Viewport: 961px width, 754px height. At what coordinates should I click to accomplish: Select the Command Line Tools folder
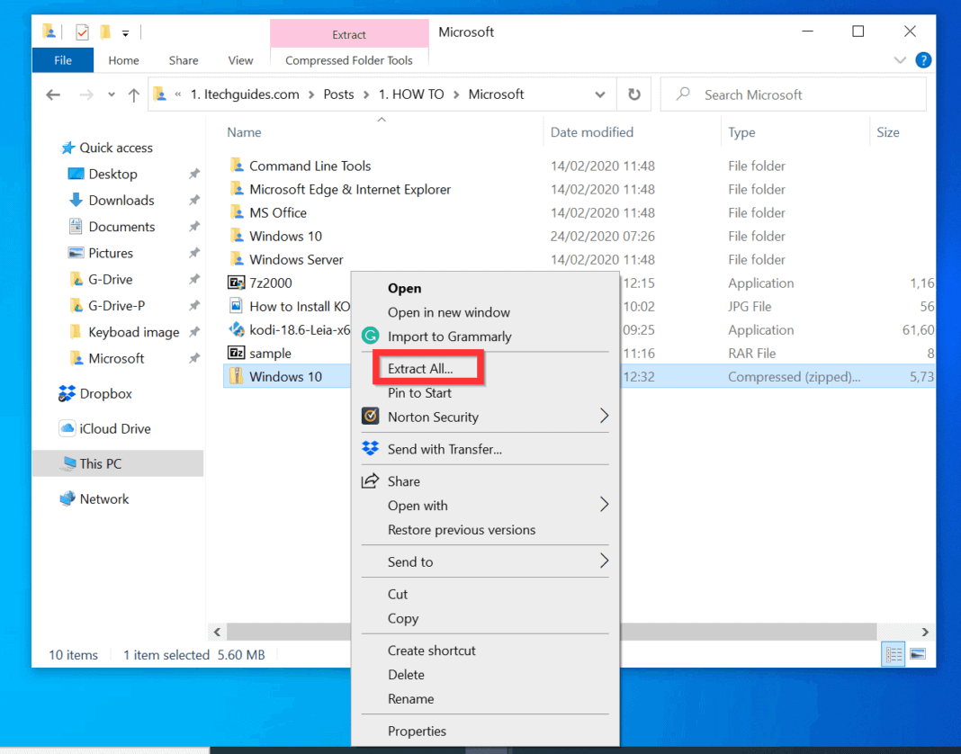pos(310,166)
